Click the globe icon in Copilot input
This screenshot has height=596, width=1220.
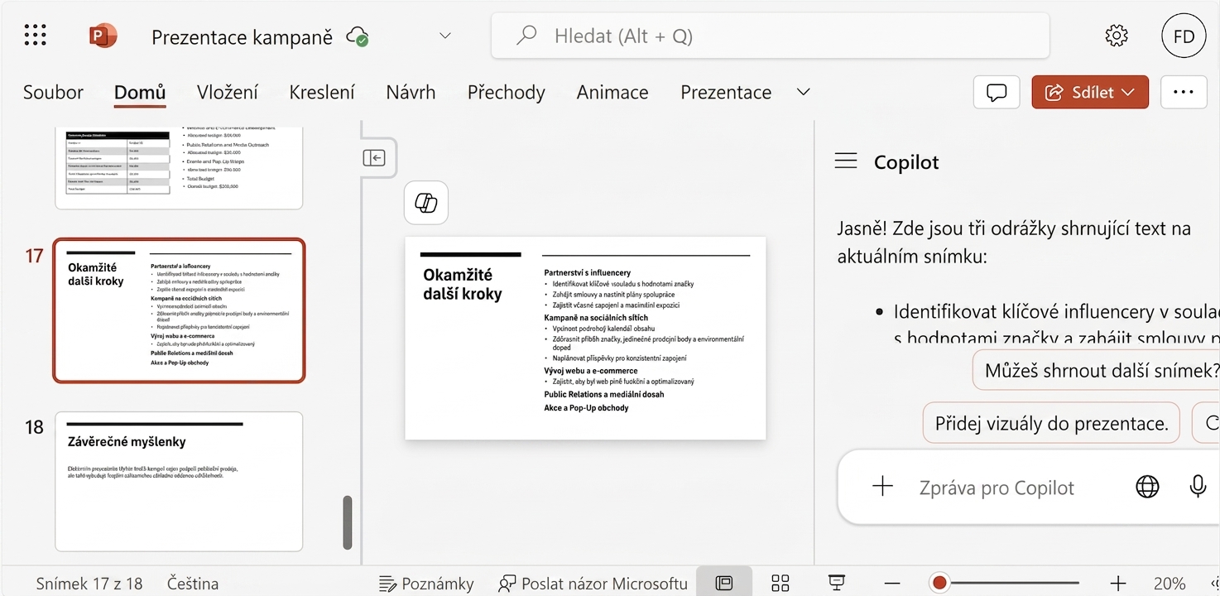pyautogui.click(x=1147, y=488)
